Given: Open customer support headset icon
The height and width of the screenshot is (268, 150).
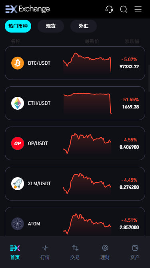Looking at the screenshot, I should point(109,9).
